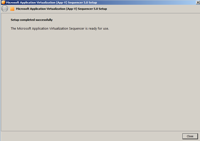Image resolution: width=200 pixels, height=141 pixels.
Task: Click the wizard header title text
Action: pyautogui.click(x=62, y=9)
